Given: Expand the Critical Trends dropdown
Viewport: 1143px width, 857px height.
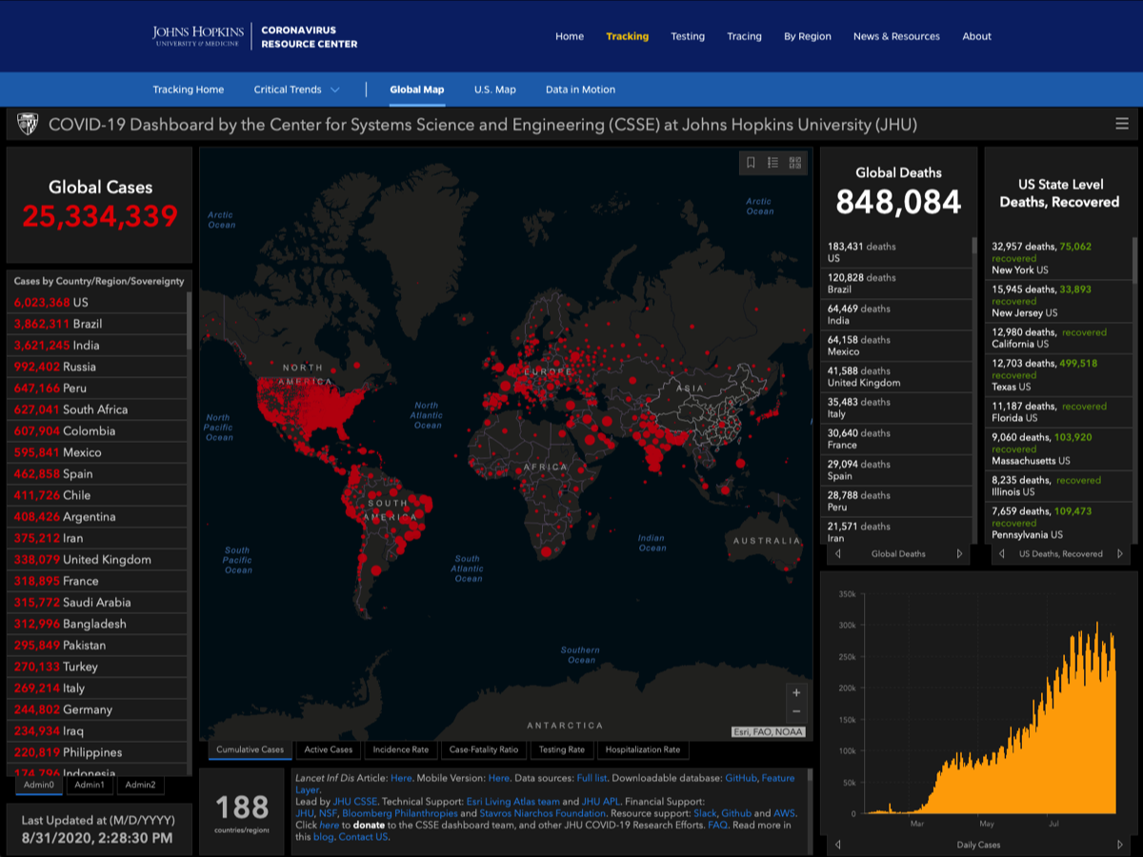Looking at the screenshot, I should pos(296,90).
